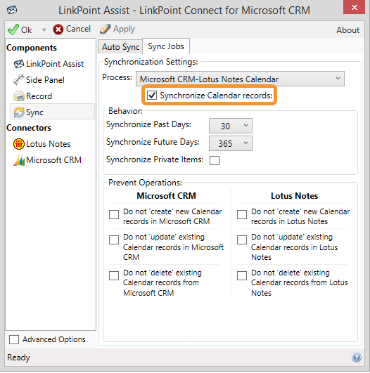Expand the Synchronize Past Days dropdown

tap(231, 126)
